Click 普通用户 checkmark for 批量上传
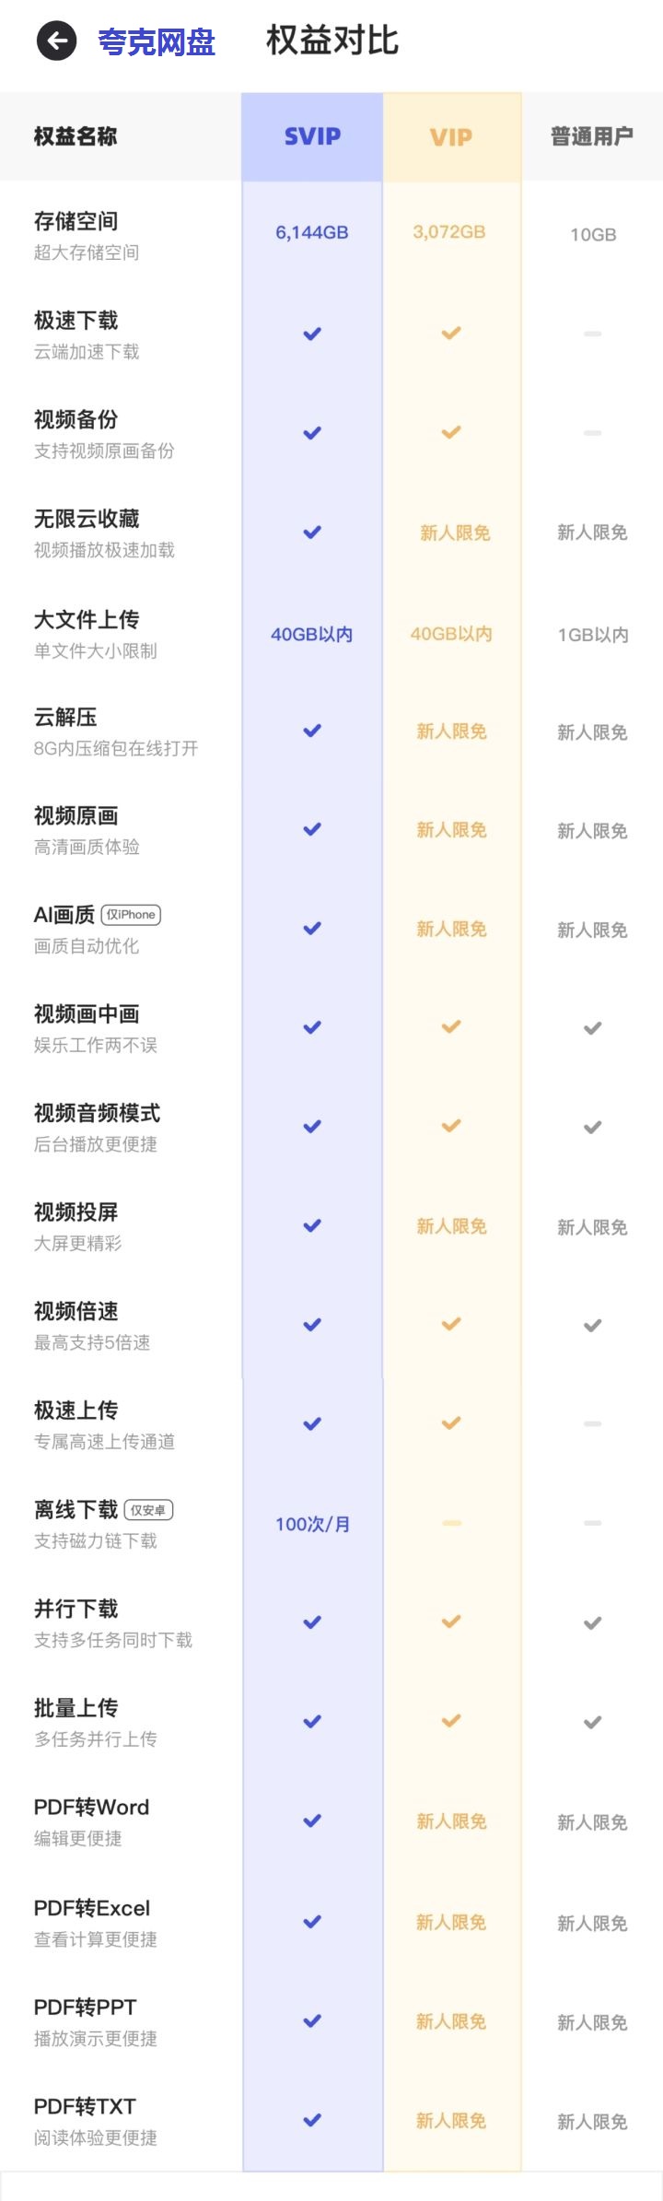This screenshot has height=2201, width=663. 593,1722
